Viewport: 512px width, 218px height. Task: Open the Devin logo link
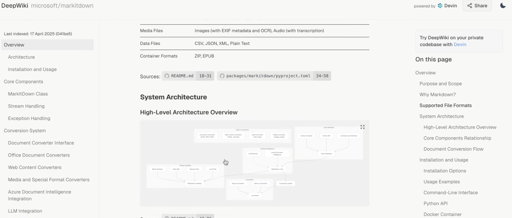pyautogui.click(x=447, y=6)
